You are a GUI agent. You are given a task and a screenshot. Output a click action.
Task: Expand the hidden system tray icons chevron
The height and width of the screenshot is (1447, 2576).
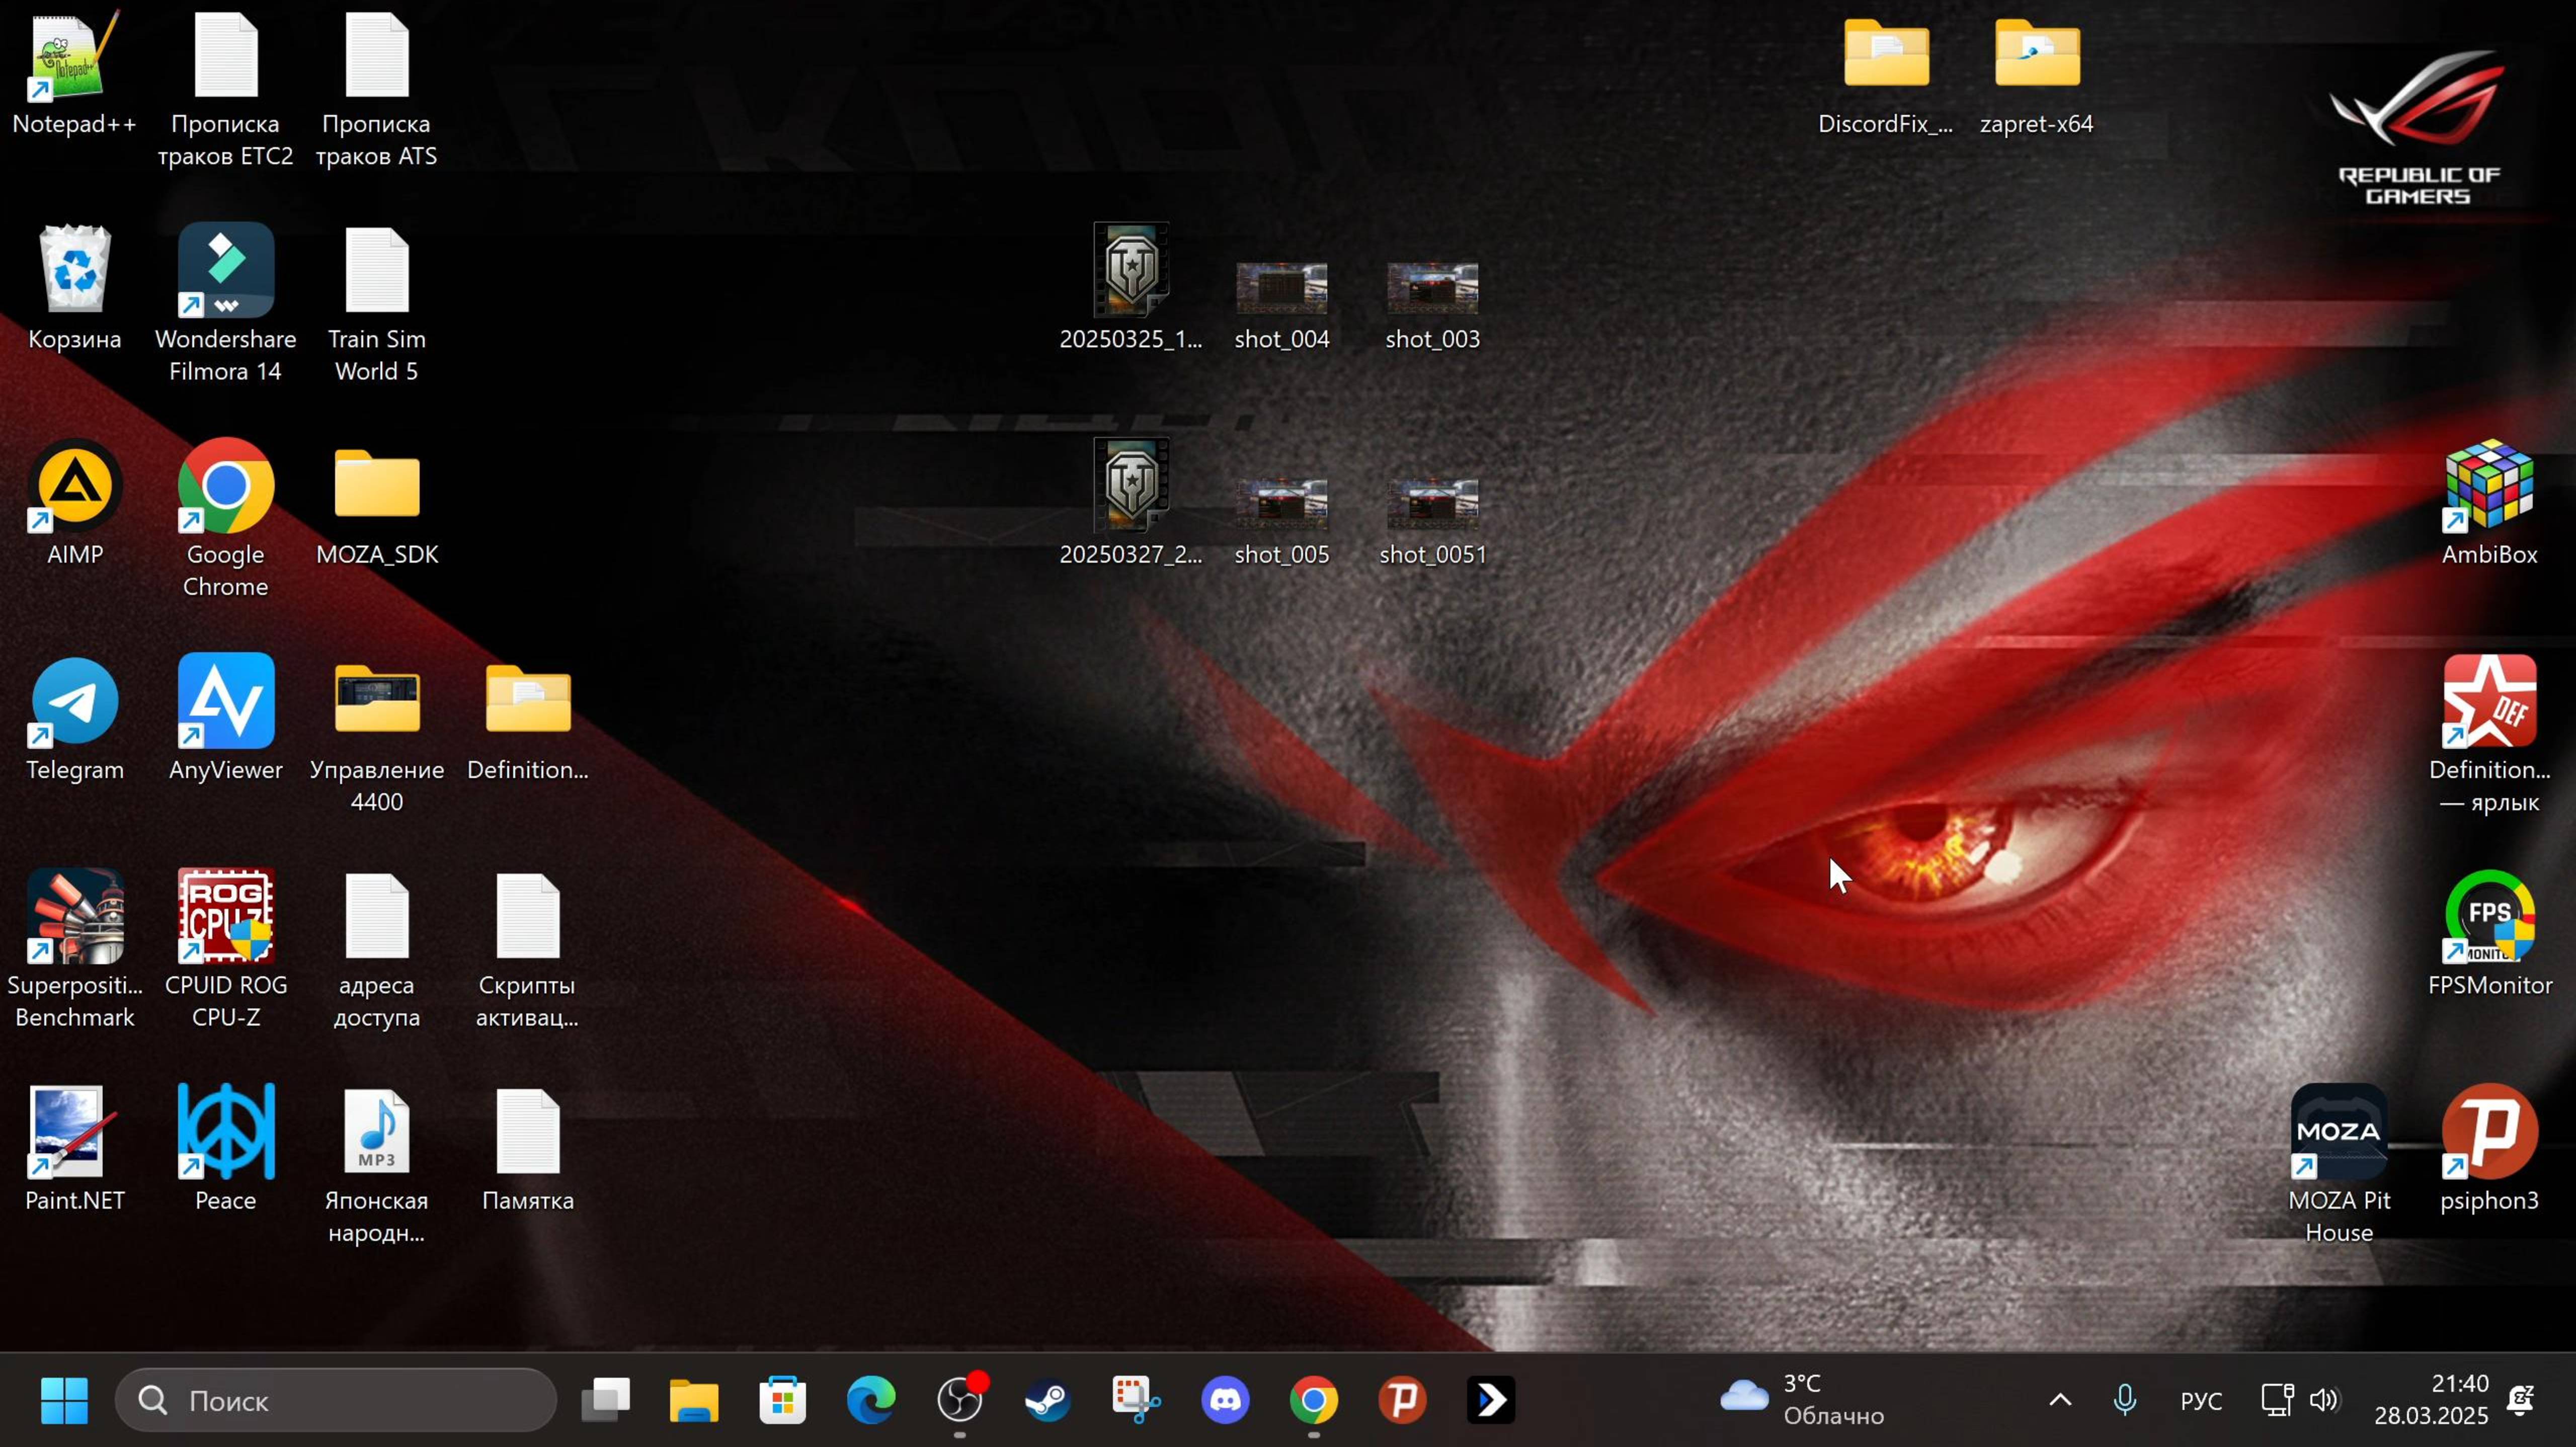pyautogui.click(x=2060, y=1400)
